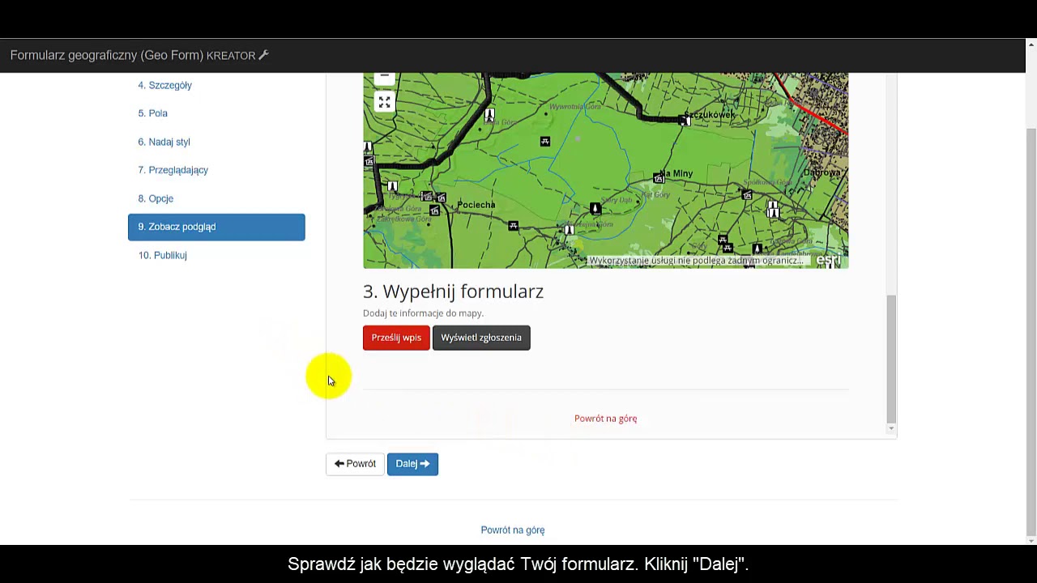Click the Pociecha label on the map

click(x=476, y=205)
